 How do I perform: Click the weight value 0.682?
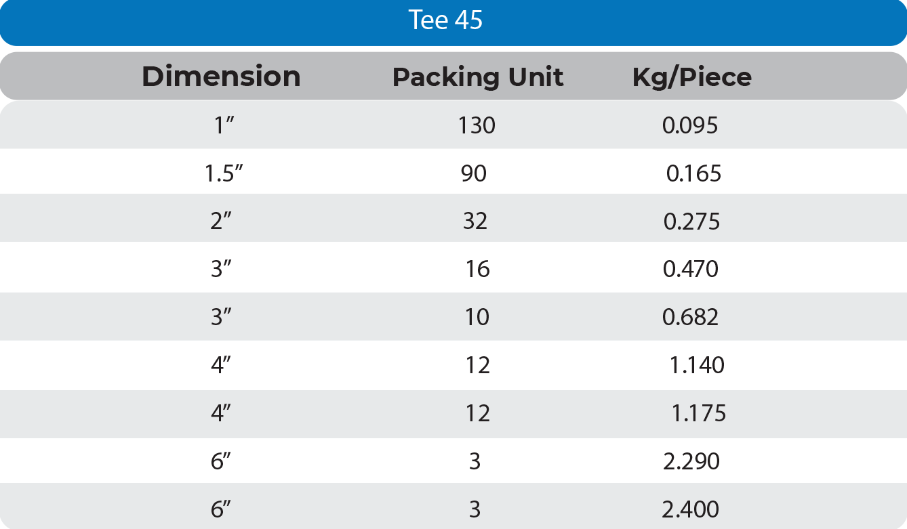[691, 317]
